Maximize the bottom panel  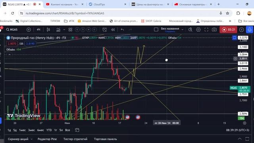point(247,139)
